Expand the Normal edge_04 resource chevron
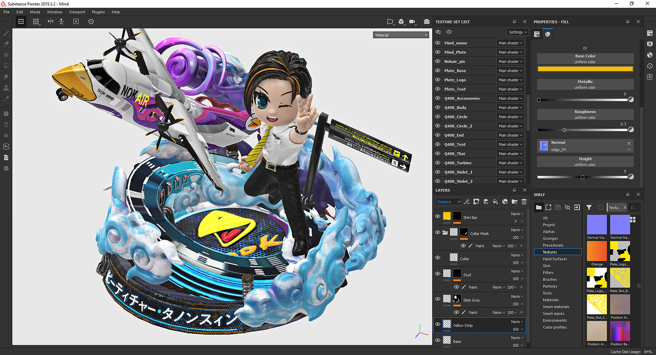Viewport: 656px width, 355px height. point(629,149)
